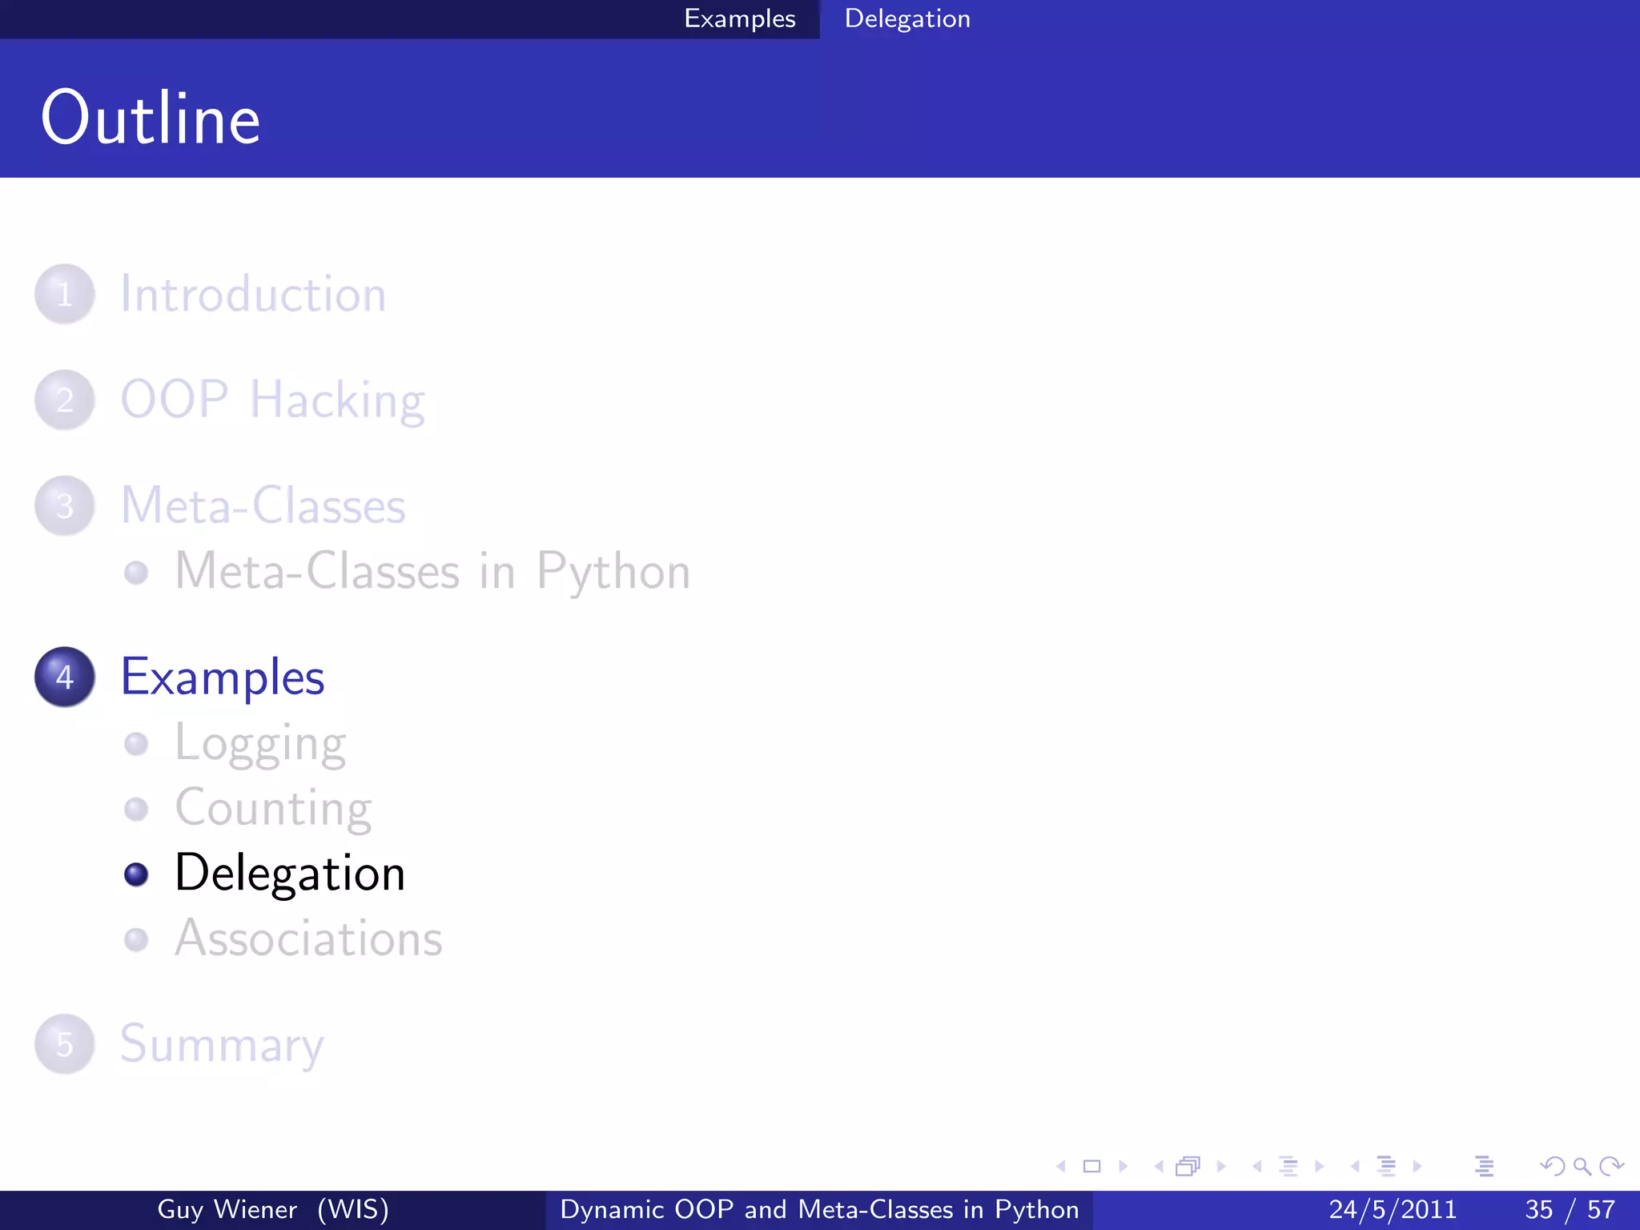The image size is (1640, 1230).
Task: Click the section lines icon
Action: click(1386, 1167)
